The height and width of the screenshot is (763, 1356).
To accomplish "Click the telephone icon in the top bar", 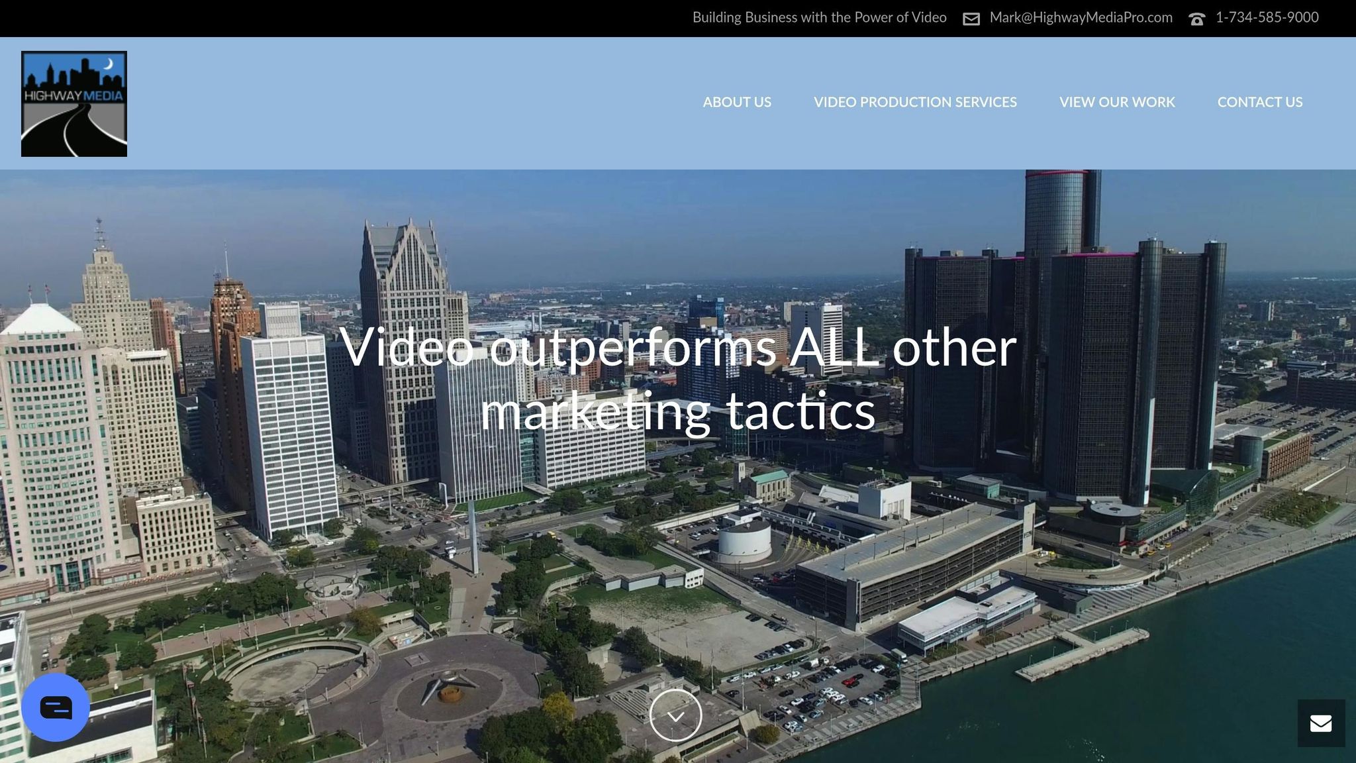I will point(1196,19).
